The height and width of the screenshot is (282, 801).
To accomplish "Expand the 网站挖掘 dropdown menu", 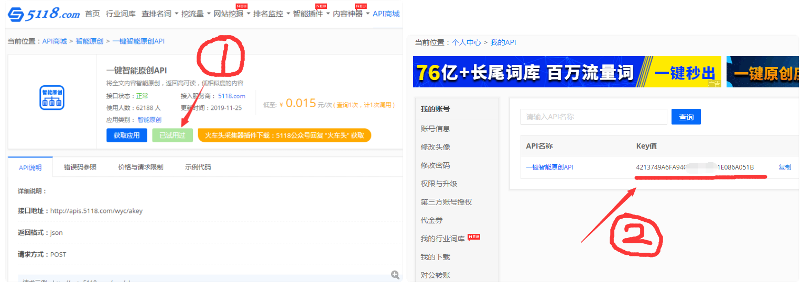I will pos(232,14).
